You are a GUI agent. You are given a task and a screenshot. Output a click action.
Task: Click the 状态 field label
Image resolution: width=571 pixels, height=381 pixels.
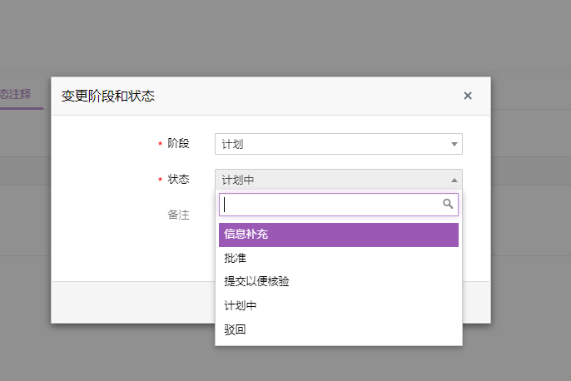pyautogui.click(x=178, y=179)
